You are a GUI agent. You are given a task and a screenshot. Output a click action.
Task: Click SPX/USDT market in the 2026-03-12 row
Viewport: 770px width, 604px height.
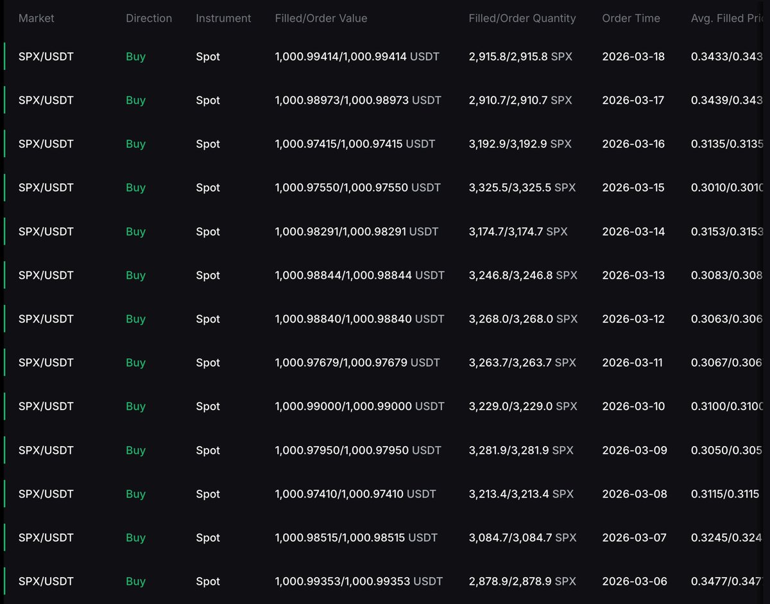(x=46, y=318)
